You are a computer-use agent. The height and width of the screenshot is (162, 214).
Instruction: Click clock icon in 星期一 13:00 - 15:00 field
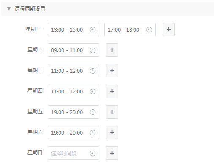[92, 29]
